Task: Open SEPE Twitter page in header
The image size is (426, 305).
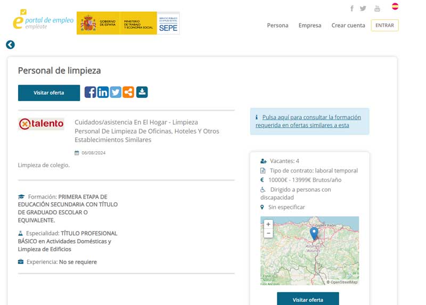Action: 363,9
